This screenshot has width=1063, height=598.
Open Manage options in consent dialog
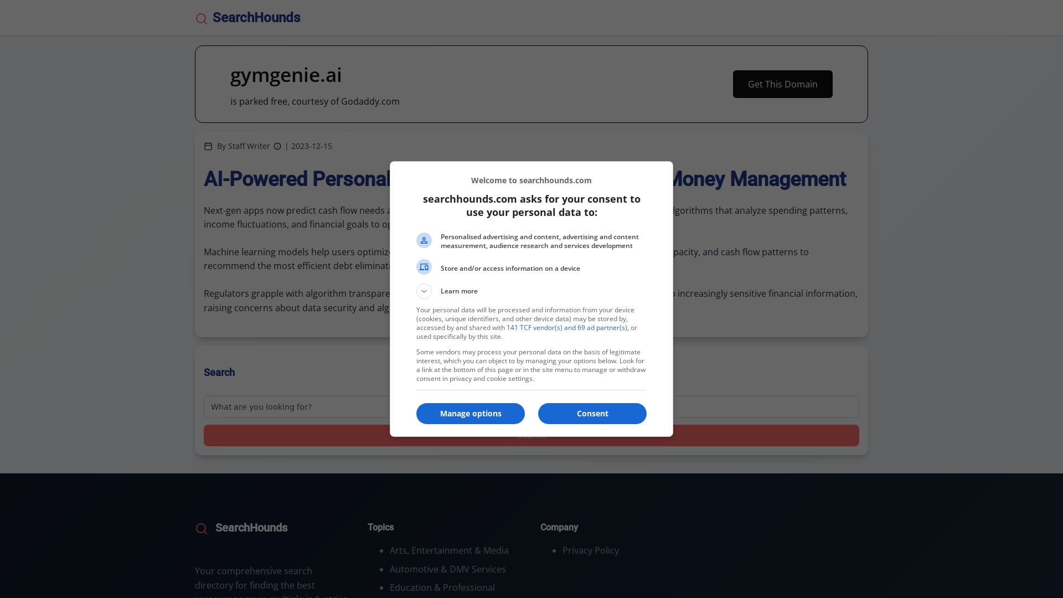471,414
